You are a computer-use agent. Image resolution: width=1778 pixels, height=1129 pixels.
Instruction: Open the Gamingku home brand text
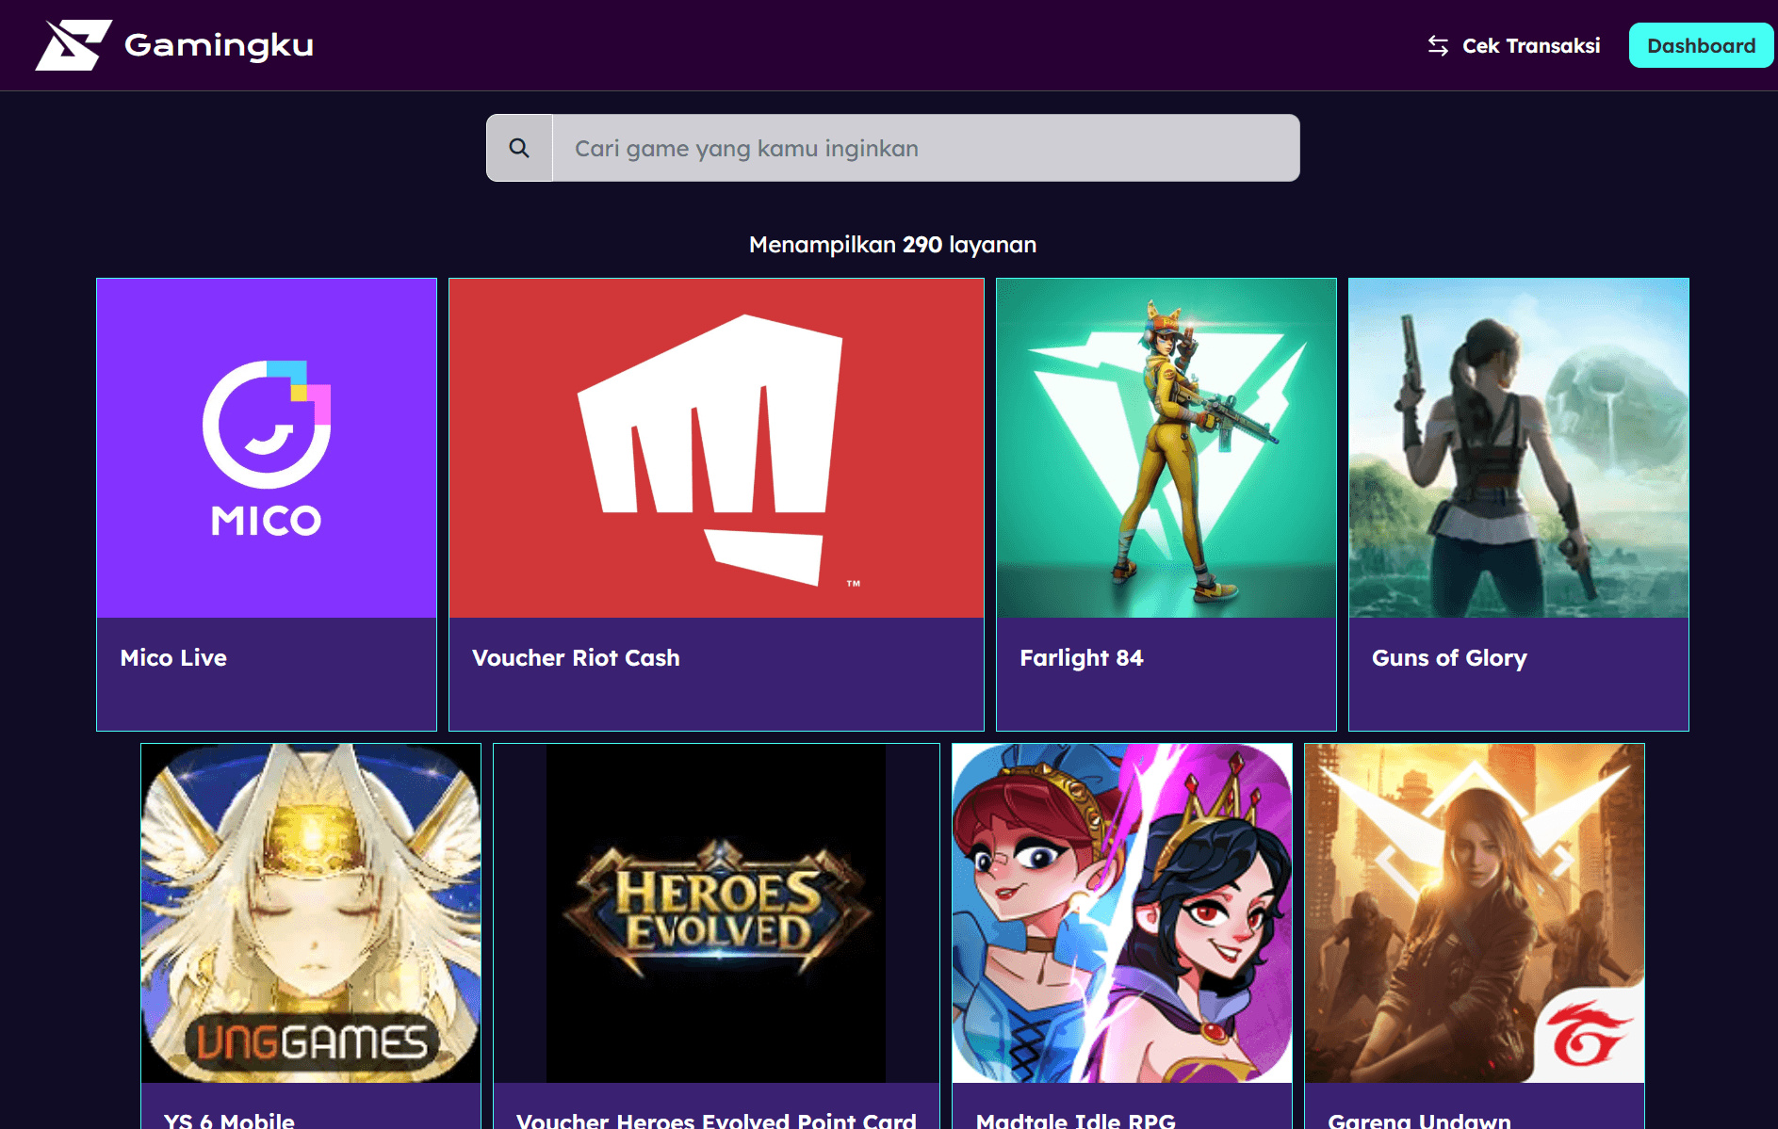(x=219, y=45)
